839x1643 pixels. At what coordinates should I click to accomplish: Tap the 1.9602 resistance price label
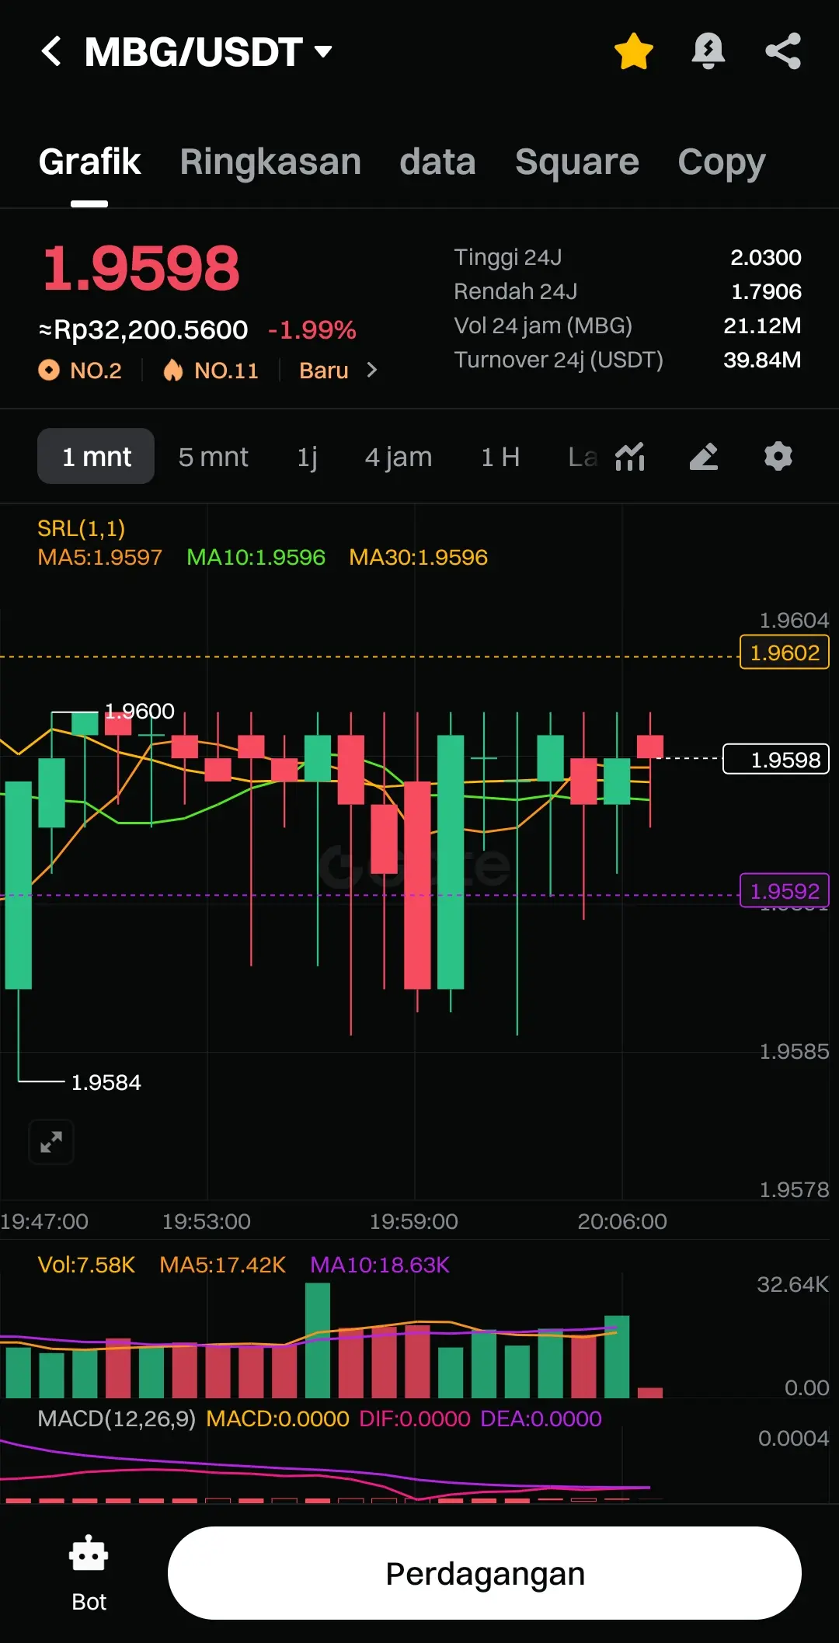coord(785,653)
